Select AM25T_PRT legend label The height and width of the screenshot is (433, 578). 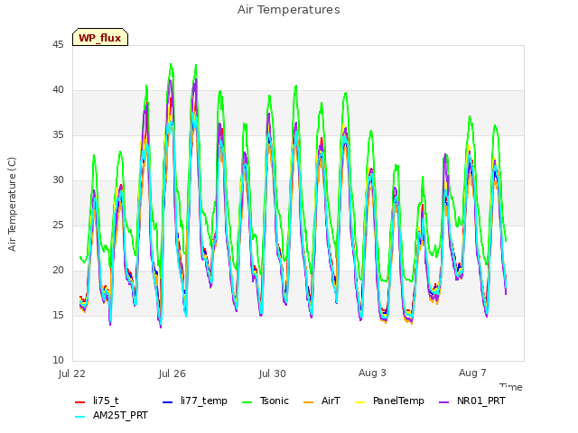pyautogui.click(x=120, y=415)
